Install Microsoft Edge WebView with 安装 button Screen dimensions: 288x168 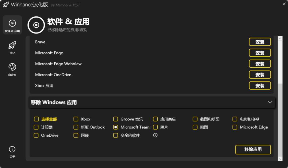[x=260, y=64]
